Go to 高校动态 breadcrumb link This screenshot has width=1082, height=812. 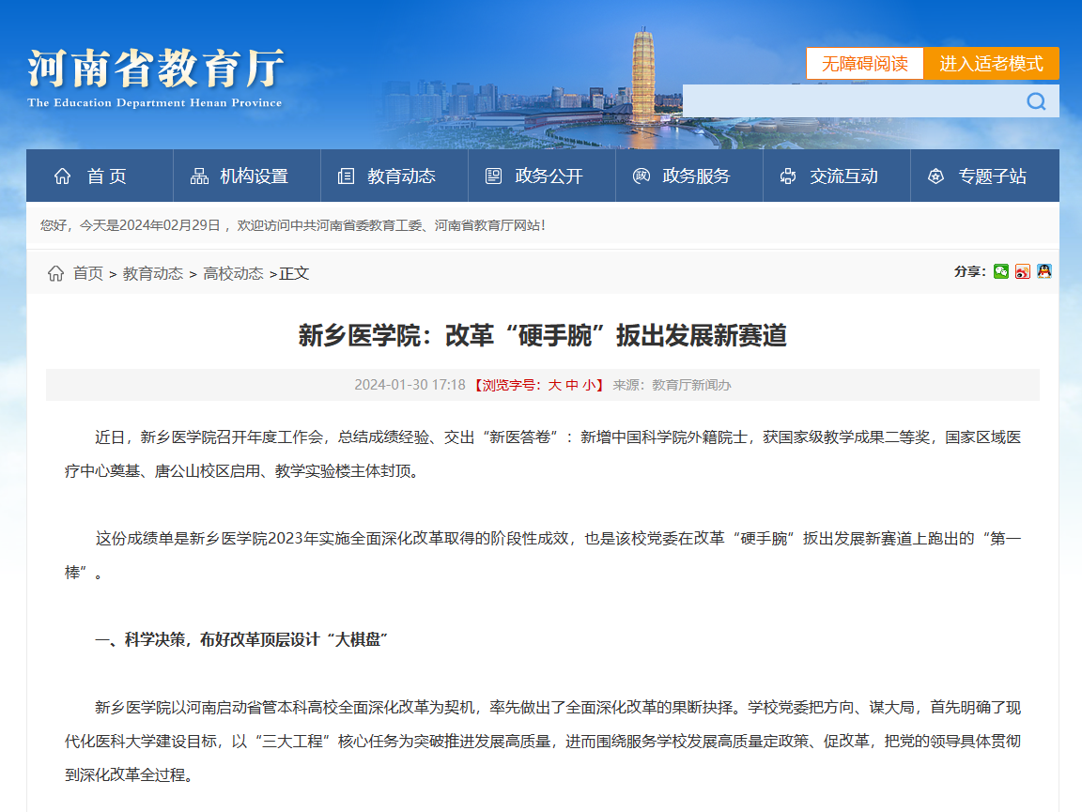coord(233,273)
